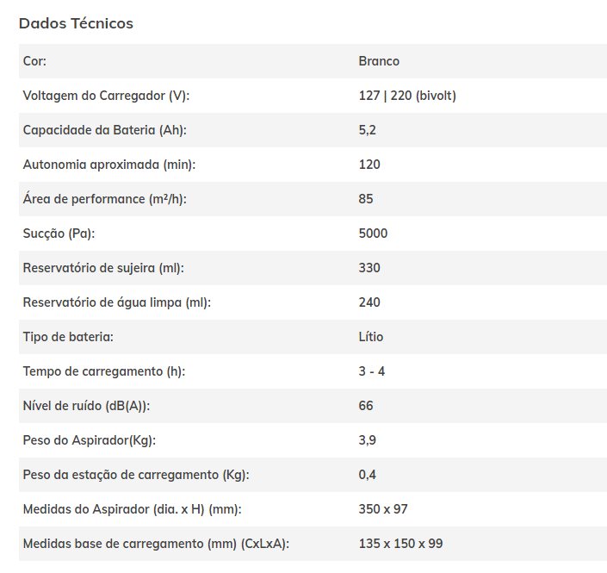Click the '5000' suction value
The height and width of the screenshot is (573, 607).
coord(373,234)
